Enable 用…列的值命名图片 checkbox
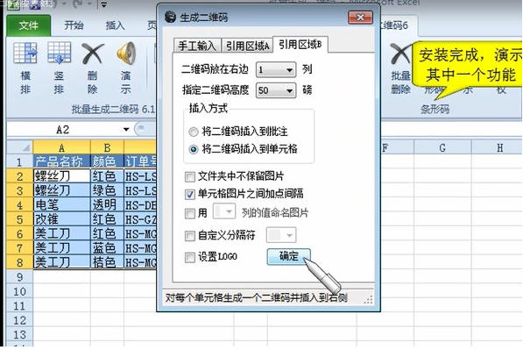 click(190, 213)
